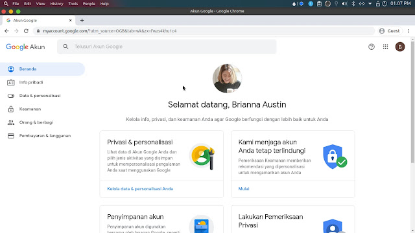The width and height of the screenshot is (415, 233).
Task: Expand the system tray dropdown triangle
Action: 370,4
